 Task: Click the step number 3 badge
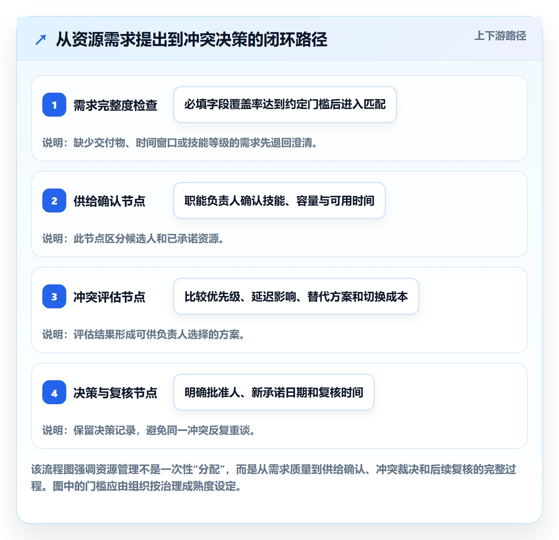coord(54,296)
